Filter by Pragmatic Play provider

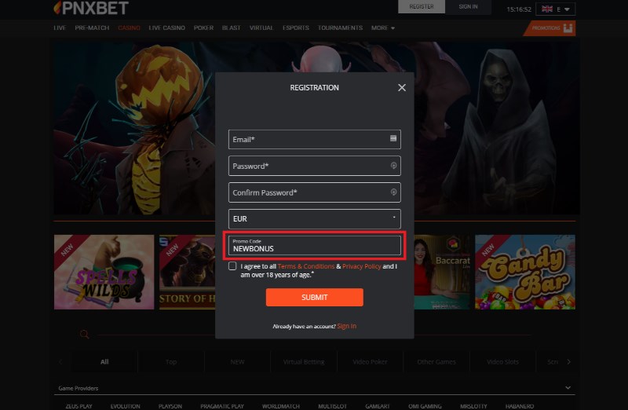pos(222,406)
